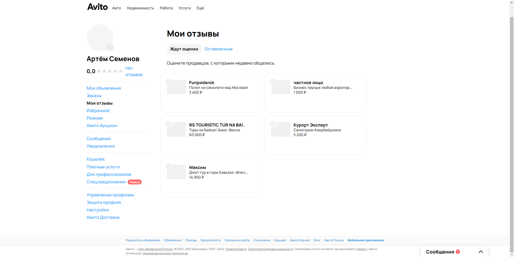The image size is (514, 257).
Task: Click the Разместить объявление footer link
Action: click(143, 240)
